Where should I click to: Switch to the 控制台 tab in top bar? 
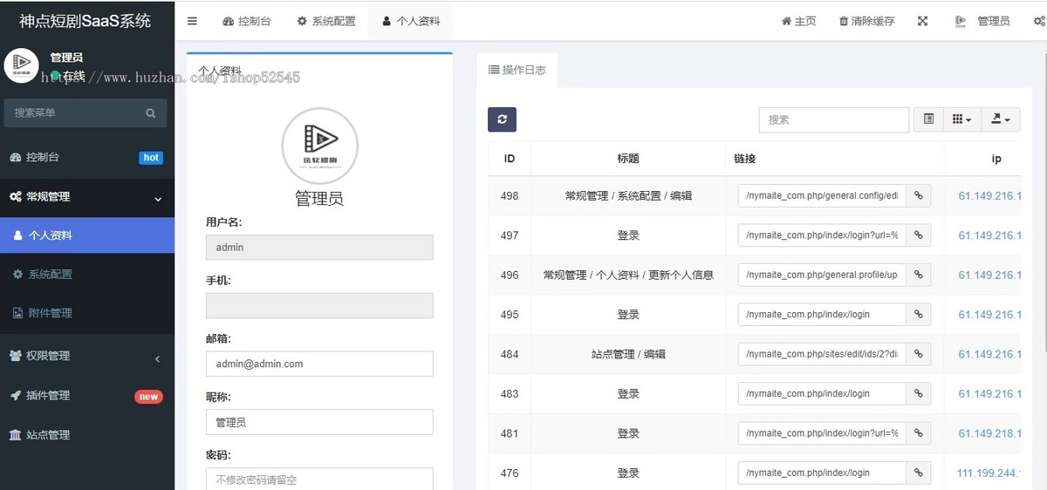[247, 21]
